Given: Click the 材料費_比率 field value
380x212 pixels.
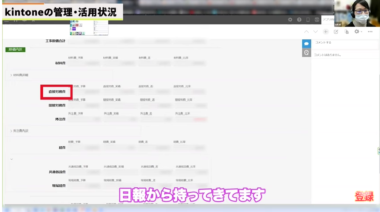Looking at the screenshot, I should tap(190, 63).
